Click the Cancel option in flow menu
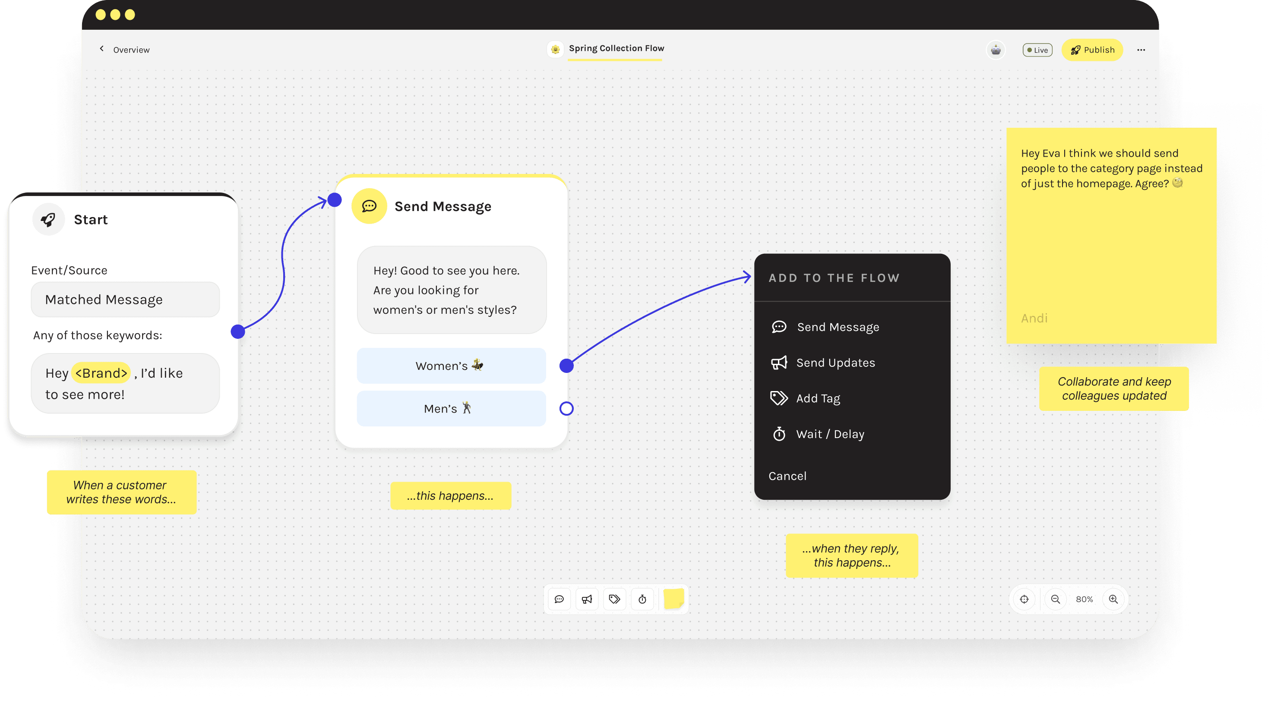Viewport: 1271px width, 710px height. tap(787, 475)
